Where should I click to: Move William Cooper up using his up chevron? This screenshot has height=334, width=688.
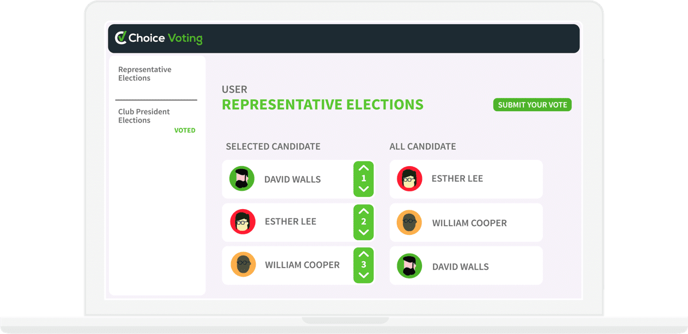(x=363, y=254)
